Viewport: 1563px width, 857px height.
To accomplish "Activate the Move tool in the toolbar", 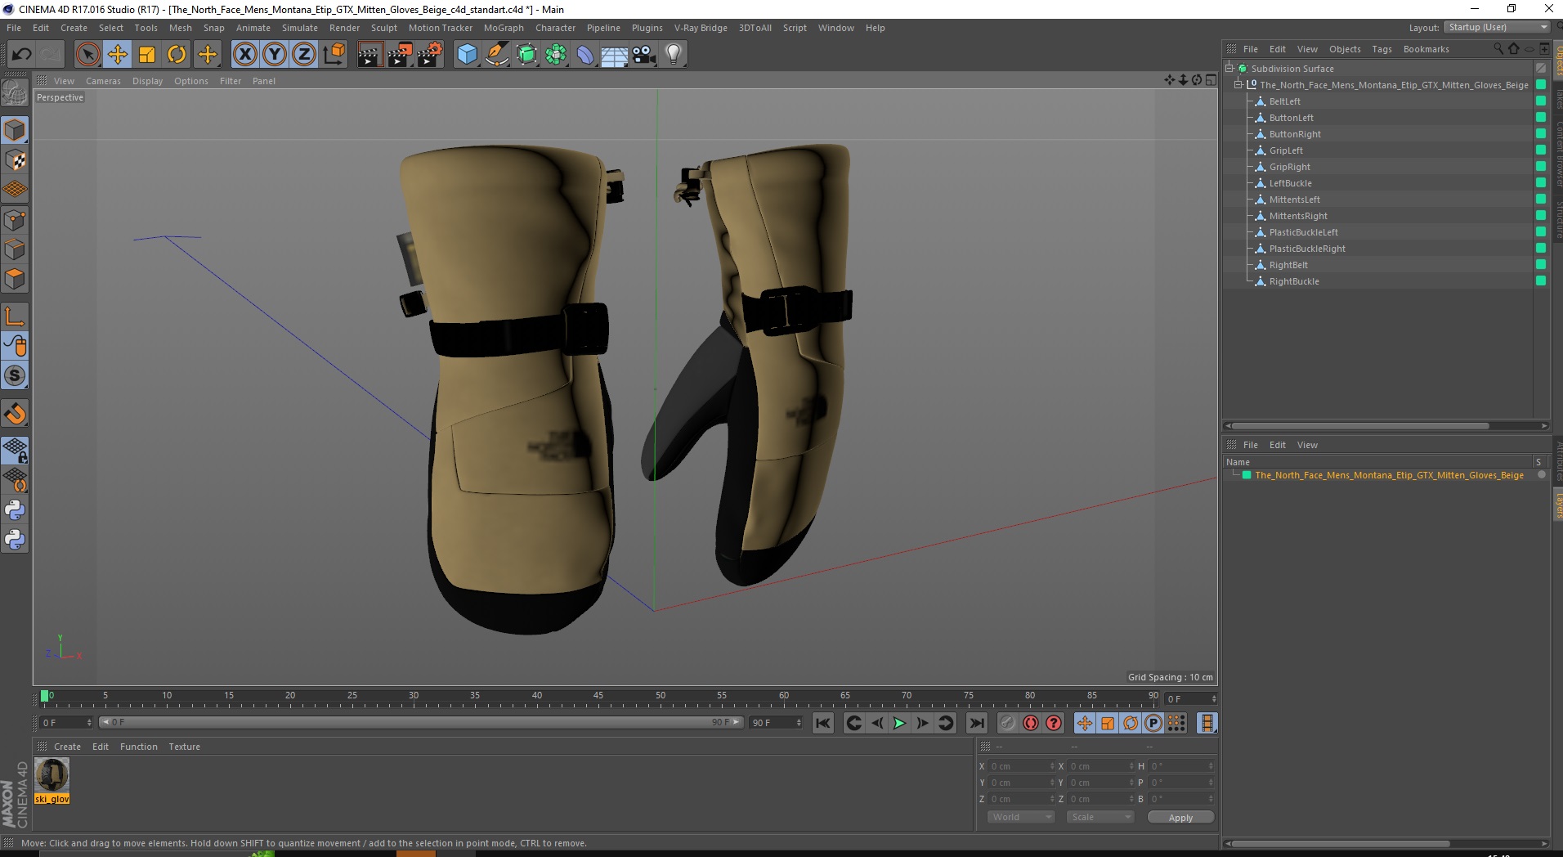I will (x=118, y=55).
